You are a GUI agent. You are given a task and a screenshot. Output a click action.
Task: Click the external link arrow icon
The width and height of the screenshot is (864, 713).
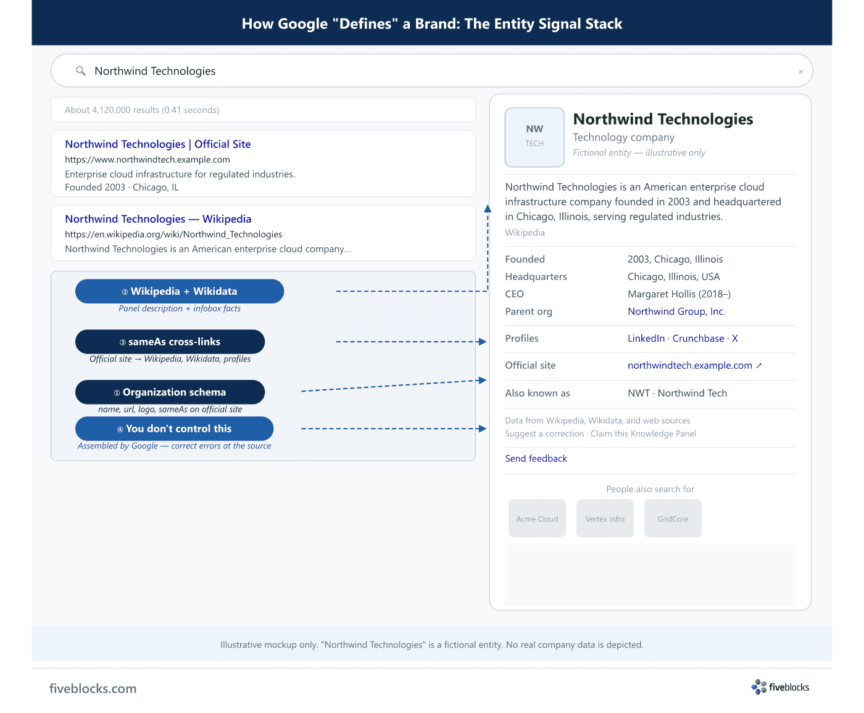coord(759,366)
